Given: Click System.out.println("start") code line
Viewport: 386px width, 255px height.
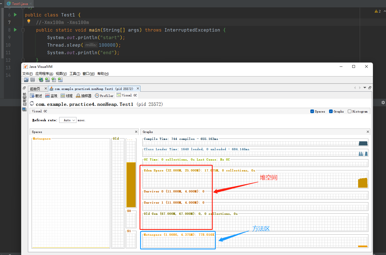Looking at the screenshot, I should tap(86, 37).
